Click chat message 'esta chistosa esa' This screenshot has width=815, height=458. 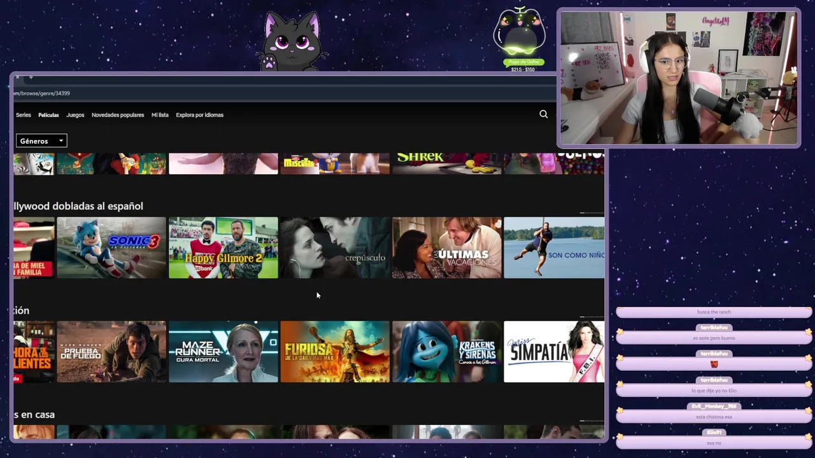click(714, 417)
